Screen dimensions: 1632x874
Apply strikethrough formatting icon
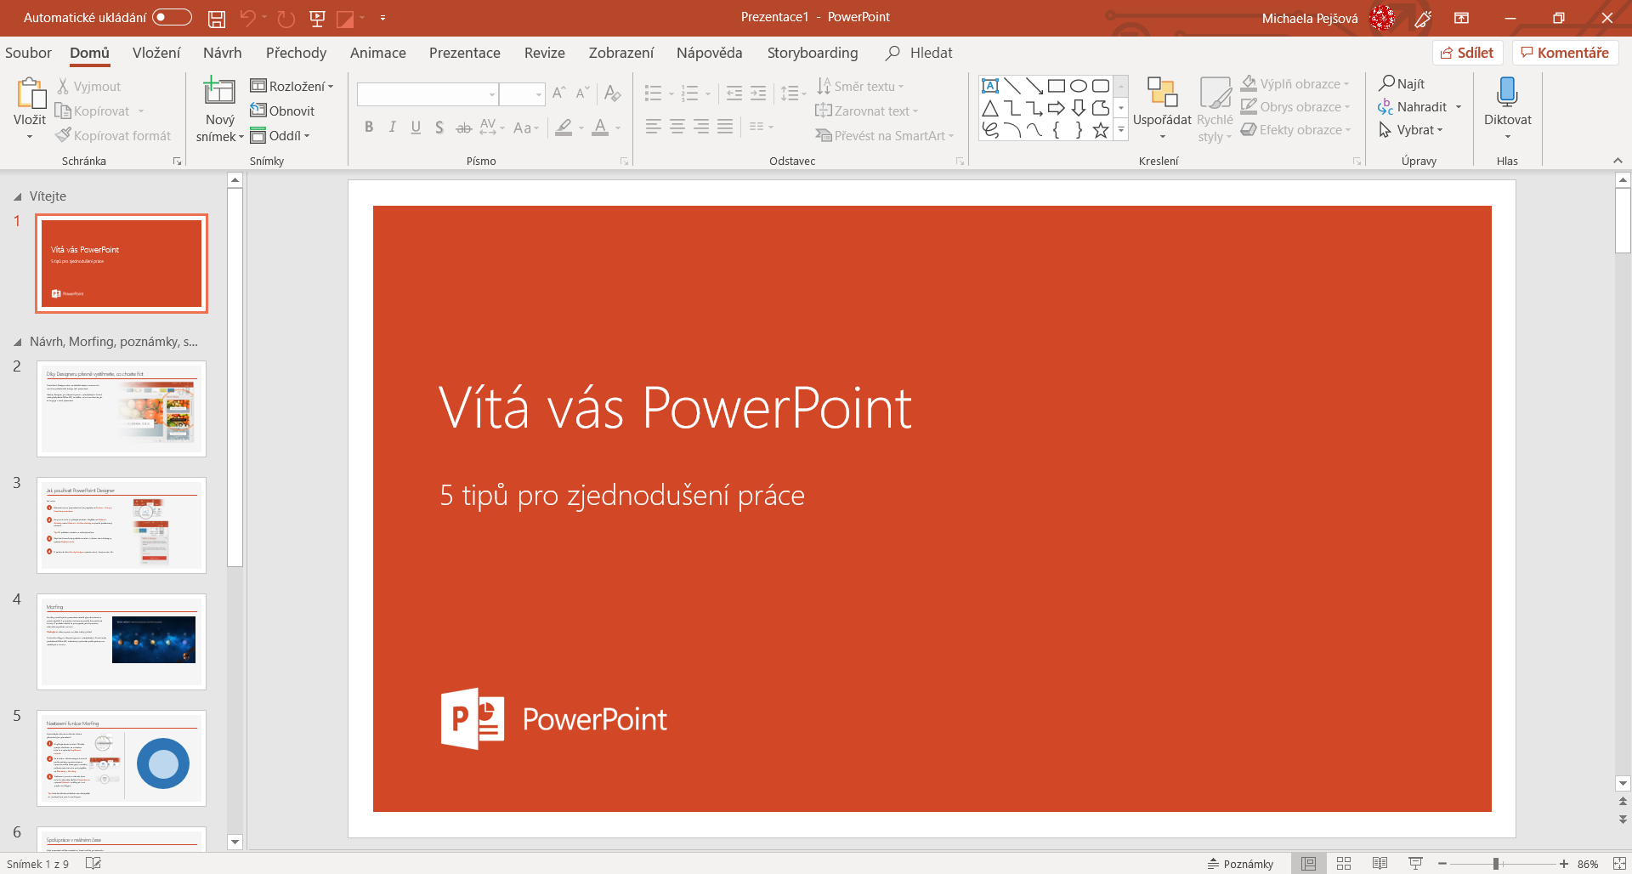[463, 127]
